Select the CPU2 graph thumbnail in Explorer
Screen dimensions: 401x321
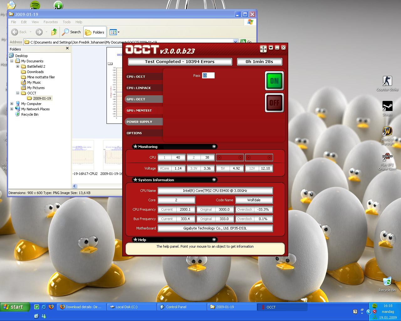tap(83, 155)
